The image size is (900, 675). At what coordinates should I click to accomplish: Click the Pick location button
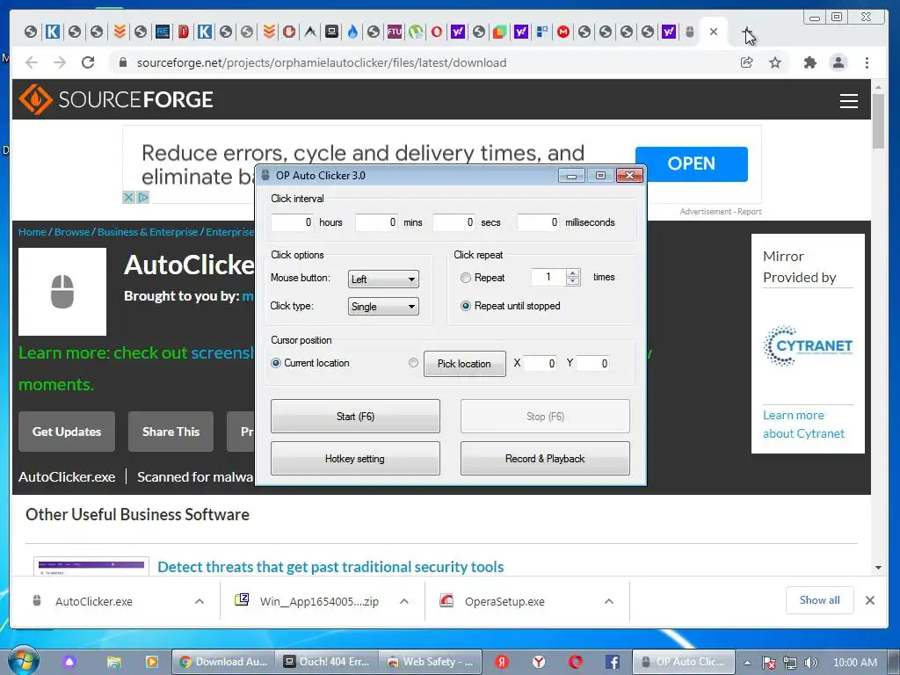tap(464, 363)
